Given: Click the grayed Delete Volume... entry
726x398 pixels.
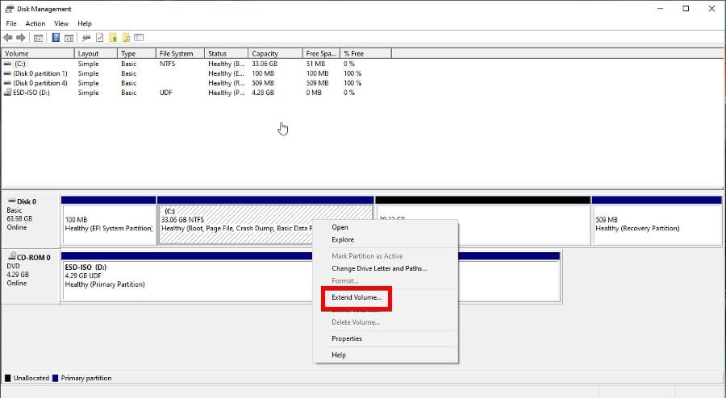Looking at the screenshot, I should tap(356, 322).
